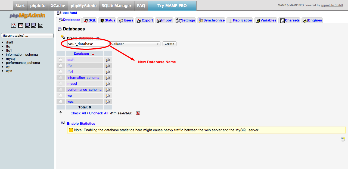Open the Recent tables dropdown
Image resolution: width=348 pixels, height=169 pixels.
27,36
